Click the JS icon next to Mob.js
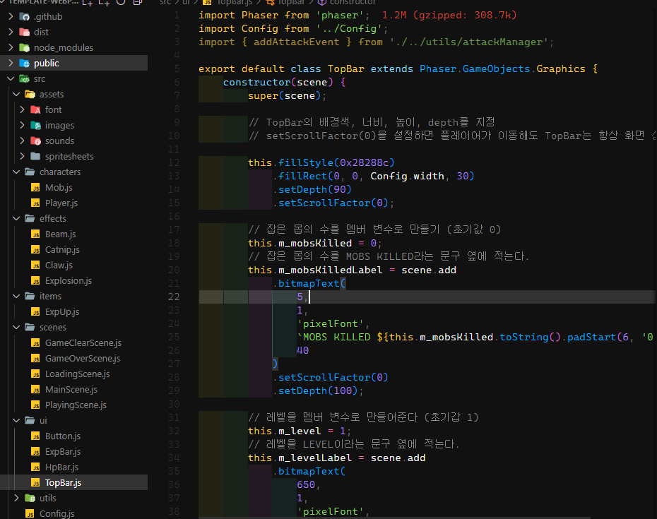 click(35, 188)
